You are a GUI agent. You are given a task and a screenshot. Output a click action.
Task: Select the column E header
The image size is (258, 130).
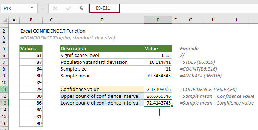tap(158, 20)
